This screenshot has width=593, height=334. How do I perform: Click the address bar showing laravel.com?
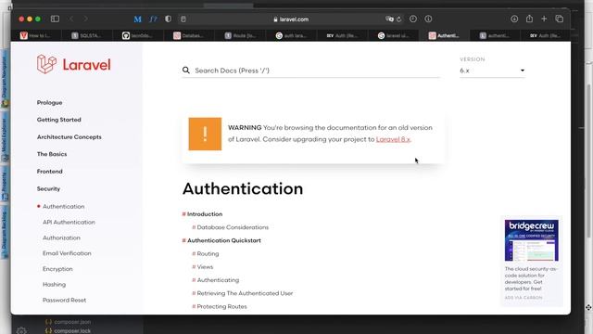click(x=291, y=19)
